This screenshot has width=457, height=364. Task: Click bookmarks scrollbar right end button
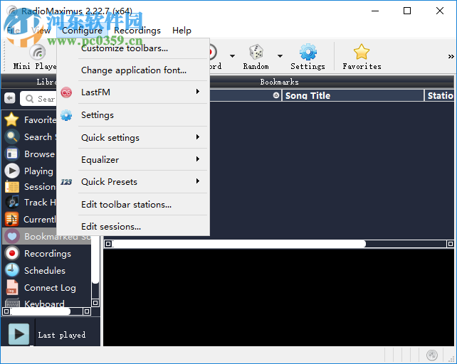click(451, 244)
